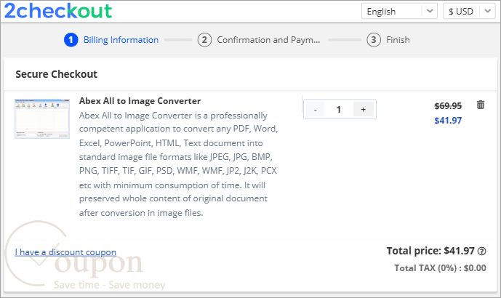
Task: Open the $ USD currency dropdown
Action: pos(469,11)
